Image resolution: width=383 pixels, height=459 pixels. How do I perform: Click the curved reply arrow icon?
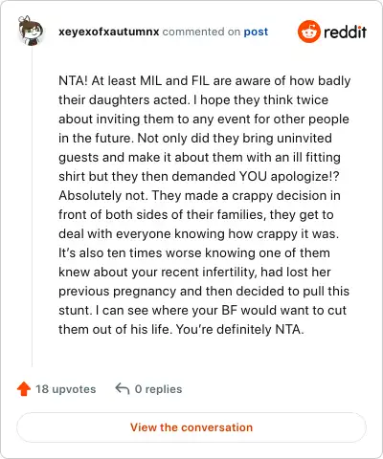[x=123, y=388]
